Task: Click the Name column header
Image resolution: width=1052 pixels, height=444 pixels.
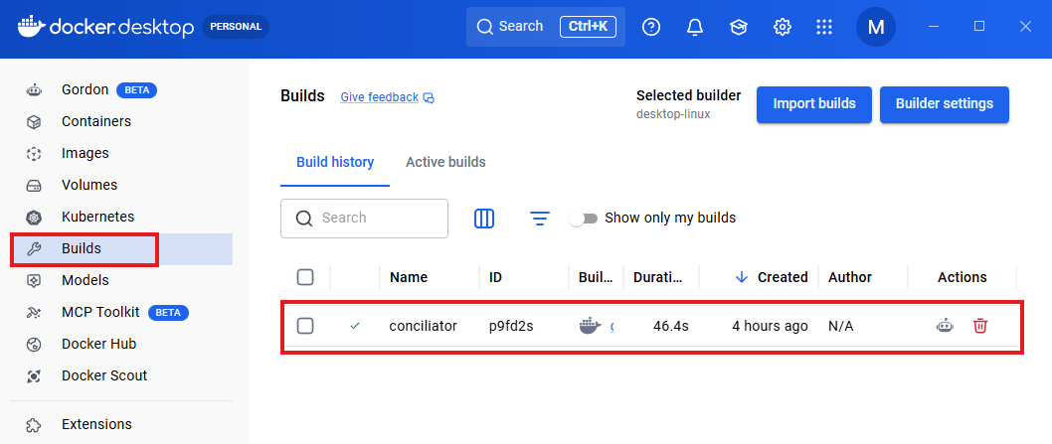Action: 409,277
